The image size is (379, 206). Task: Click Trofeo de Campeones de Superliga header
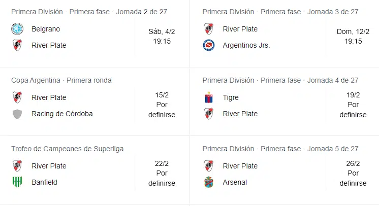[67, 149]
